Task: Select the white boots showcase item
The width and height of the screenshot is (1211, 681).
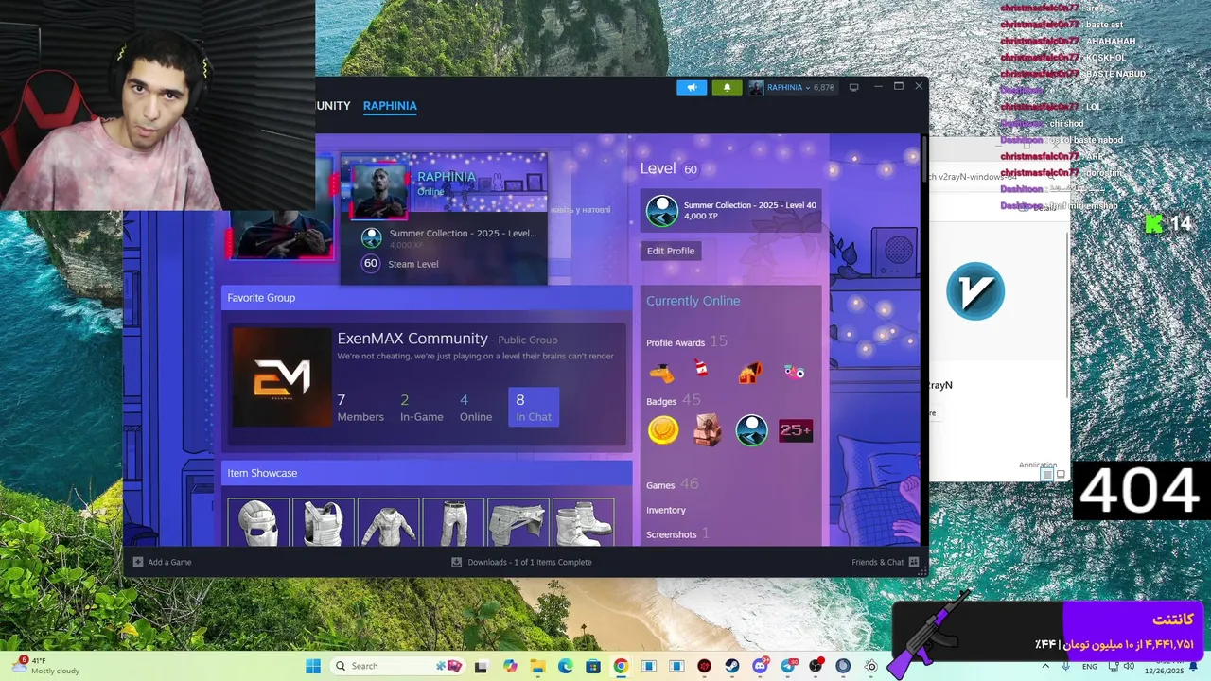Action: [x=584, y=523]
